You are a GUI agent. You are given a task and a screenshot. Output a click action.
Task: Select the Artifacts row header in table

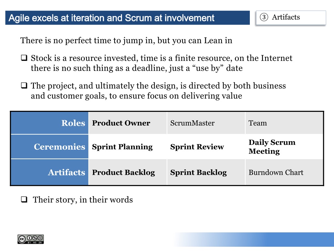(50, 172)
